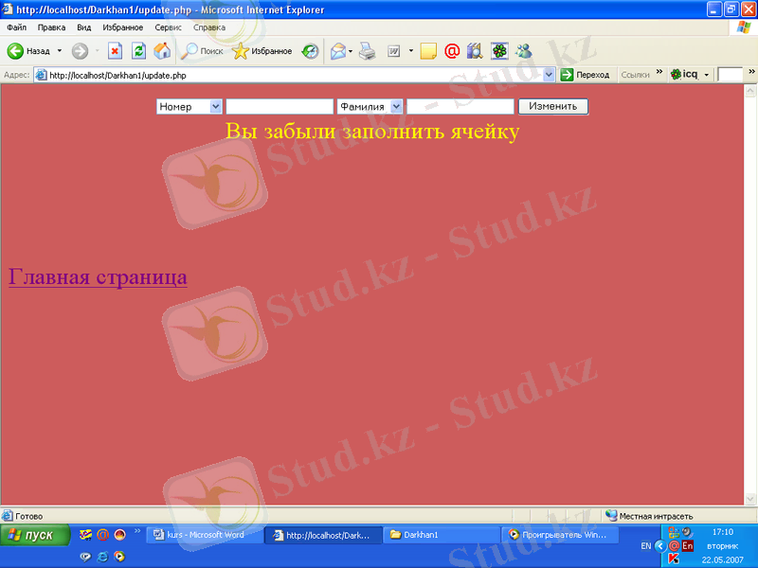Click the text field after Фамилия

460,107
